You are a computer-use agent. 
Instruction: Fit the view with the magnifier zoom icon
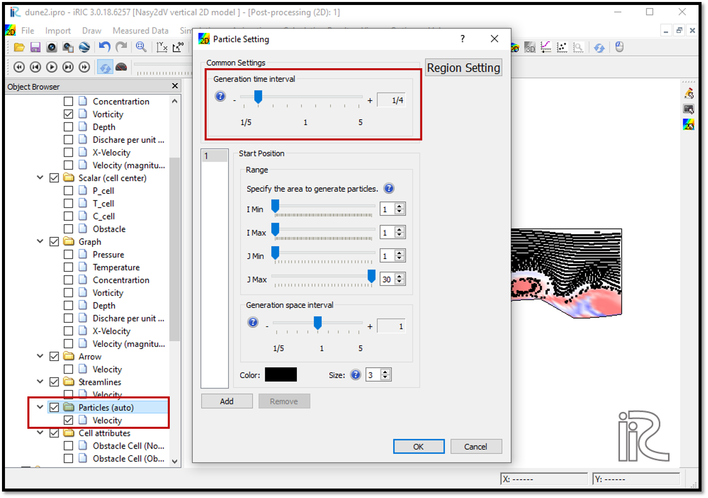(x=141, y=47)
